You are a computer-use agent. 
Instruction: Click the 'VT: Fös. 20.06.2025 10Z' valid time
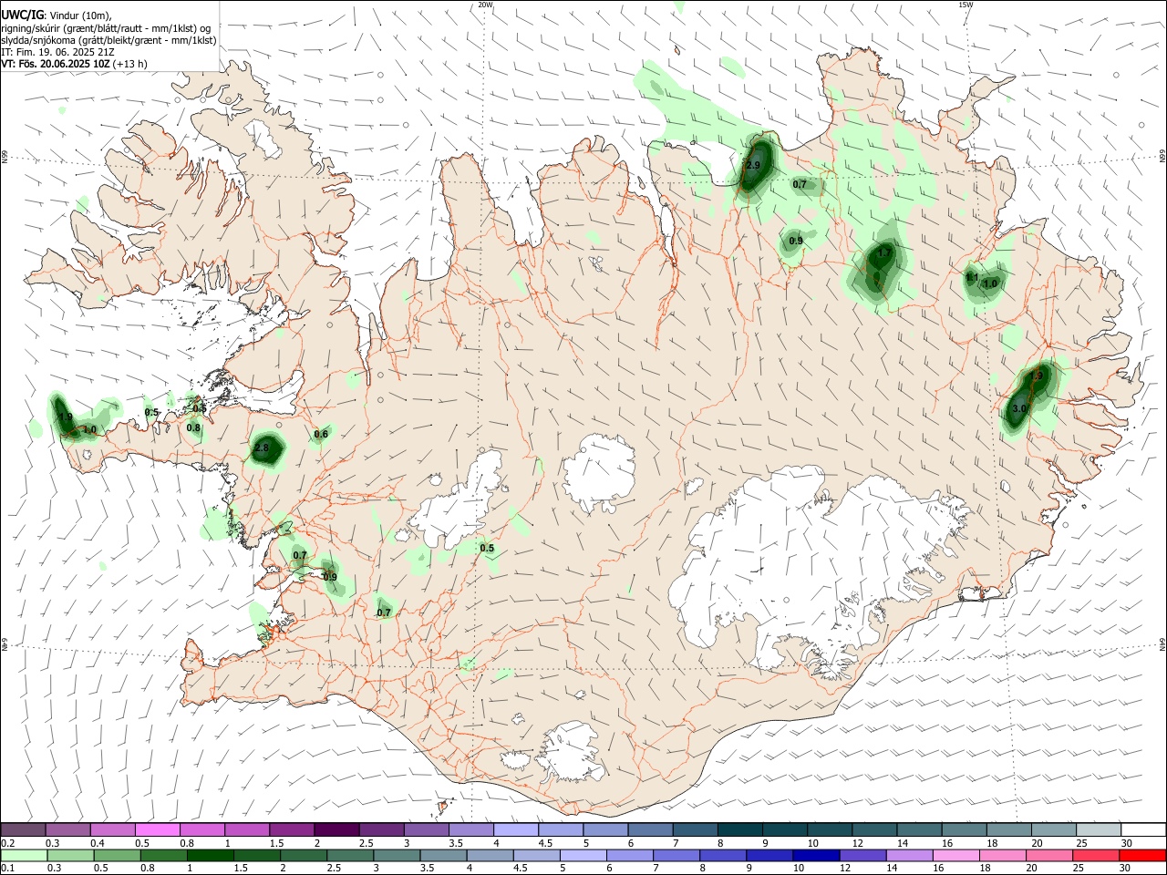point(56,64)
